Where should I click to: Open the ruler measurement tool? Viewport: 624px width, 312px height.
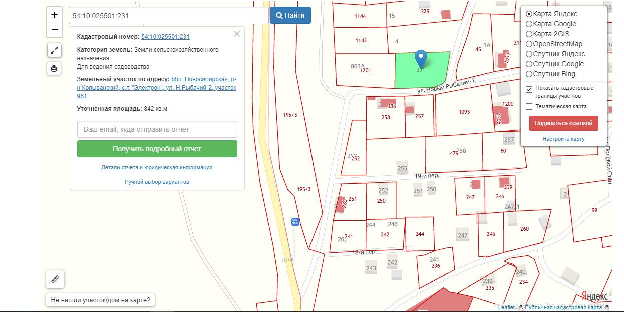tap(55, 279)
